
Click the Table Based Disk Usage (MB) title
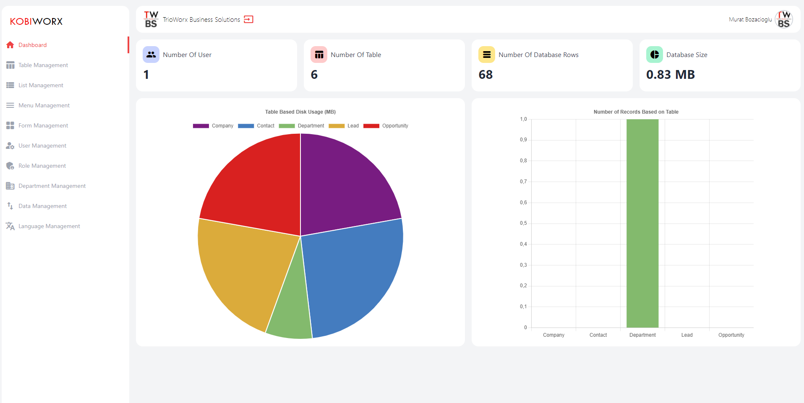pos(300,112)
